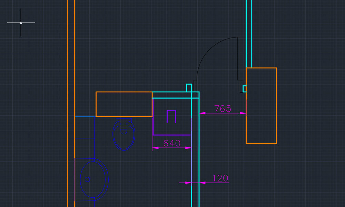Select the purple П label

point(171,116)
